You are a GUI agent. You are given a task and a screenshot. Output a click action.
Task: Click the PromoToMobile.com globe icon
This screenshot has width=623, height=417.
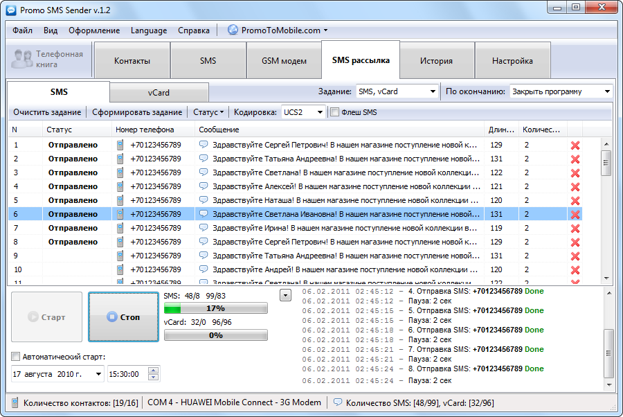pyautogui.click(x=233, y=30)
